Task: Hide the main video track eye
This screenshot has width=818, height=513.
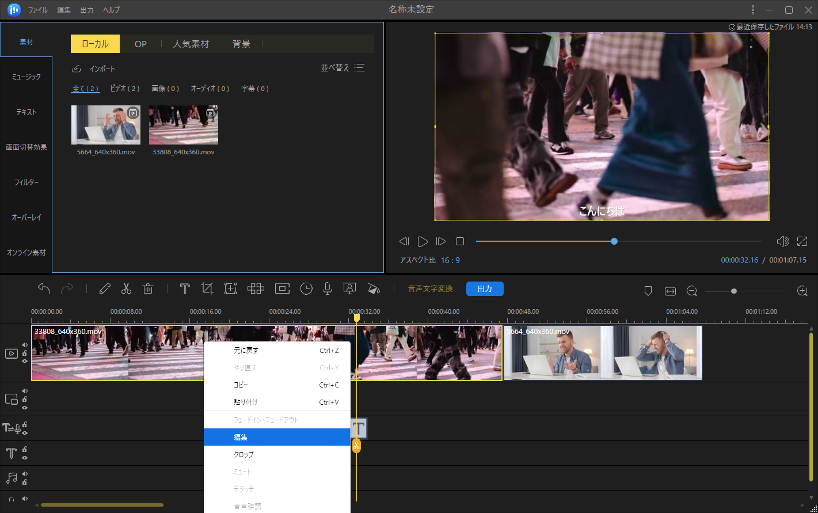Action: [25, 361]
